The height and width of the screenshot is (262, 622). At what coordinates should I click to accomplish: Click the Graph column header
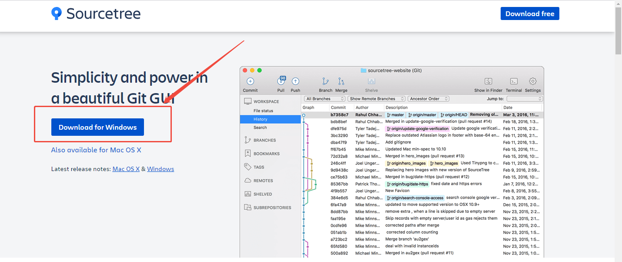[x=308, y=107]
